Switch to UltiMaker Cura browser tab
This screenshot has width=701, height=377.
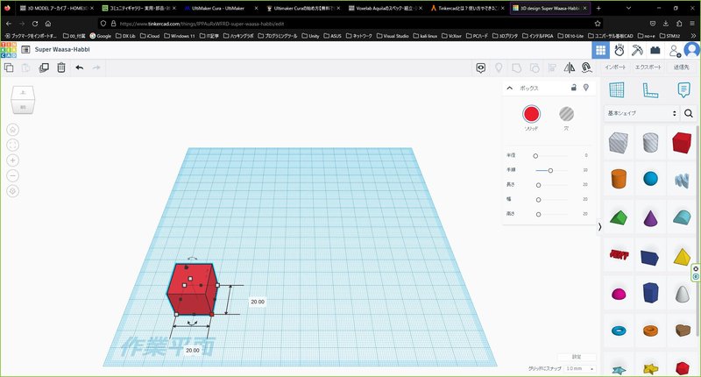(222, 8)
